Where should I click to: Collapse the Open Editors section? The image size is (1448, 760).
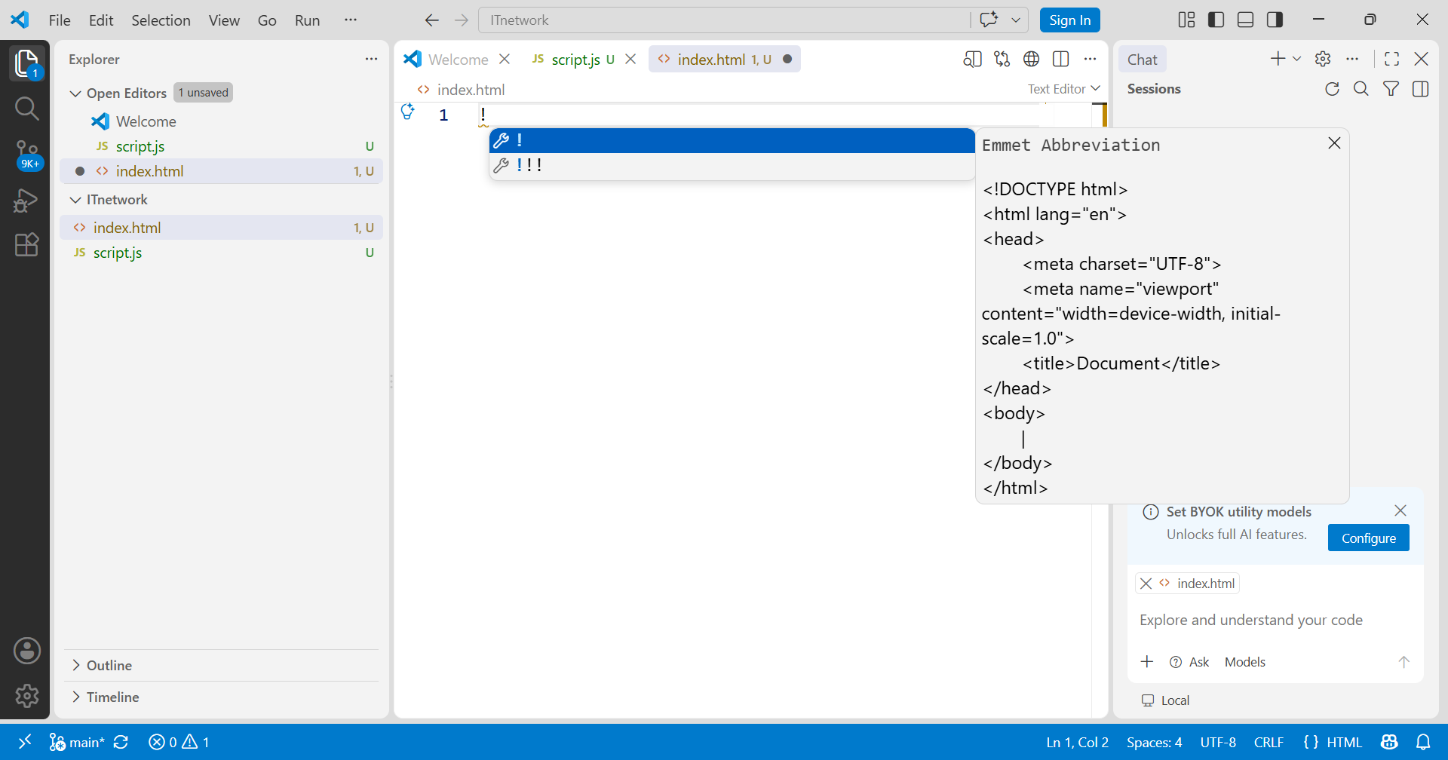pyautogui.click(x=75, y=93)
